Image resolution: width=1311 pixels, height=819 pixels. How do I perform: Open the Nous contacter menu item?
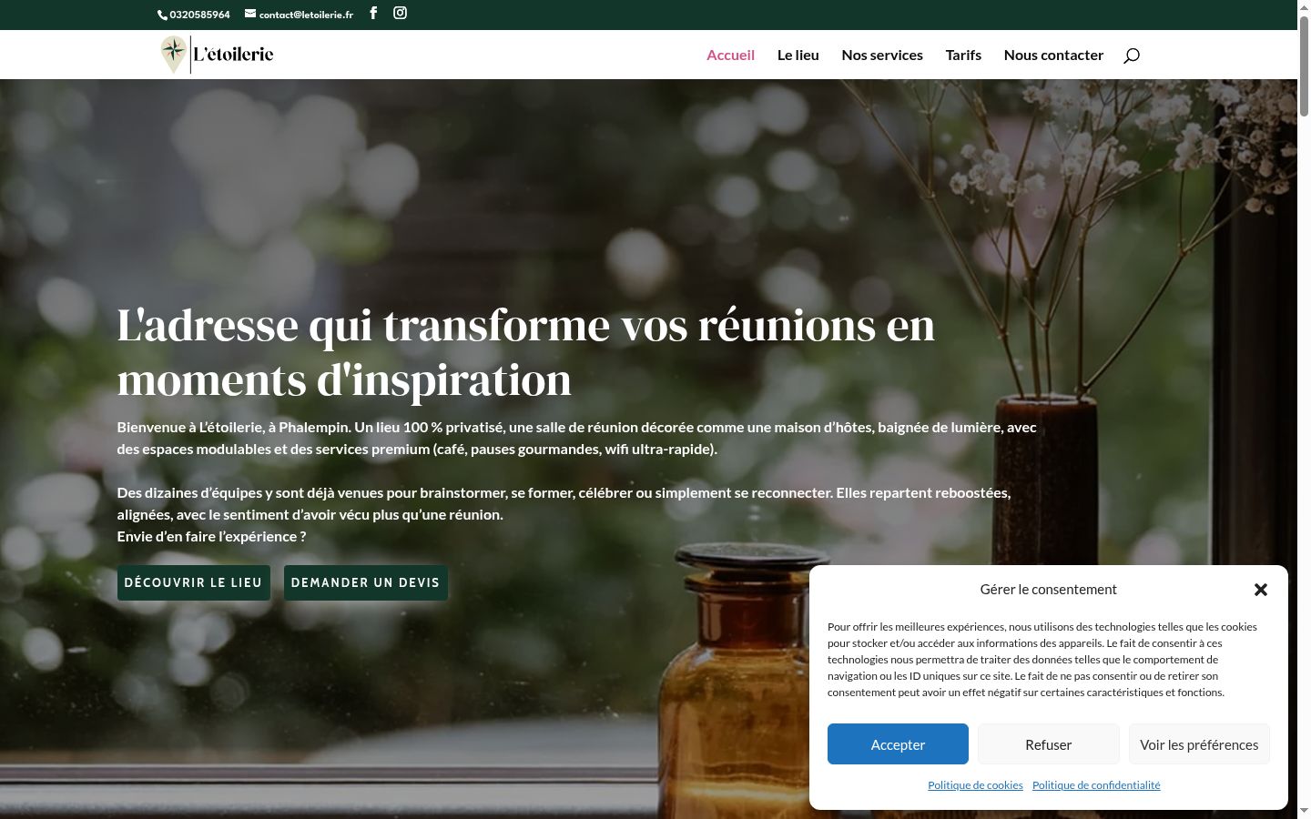[x=1053, y=55]
